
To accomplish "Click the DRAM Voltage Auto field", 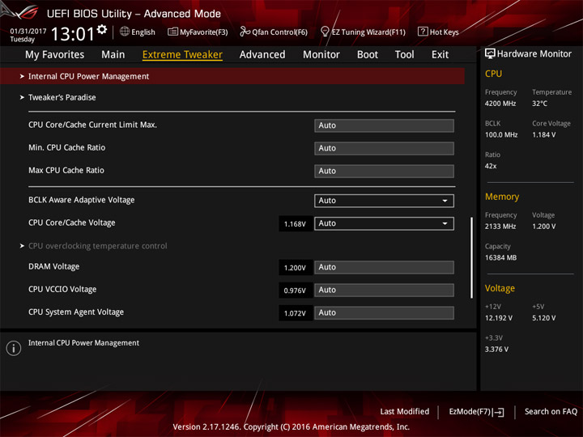I will point(384,267).
